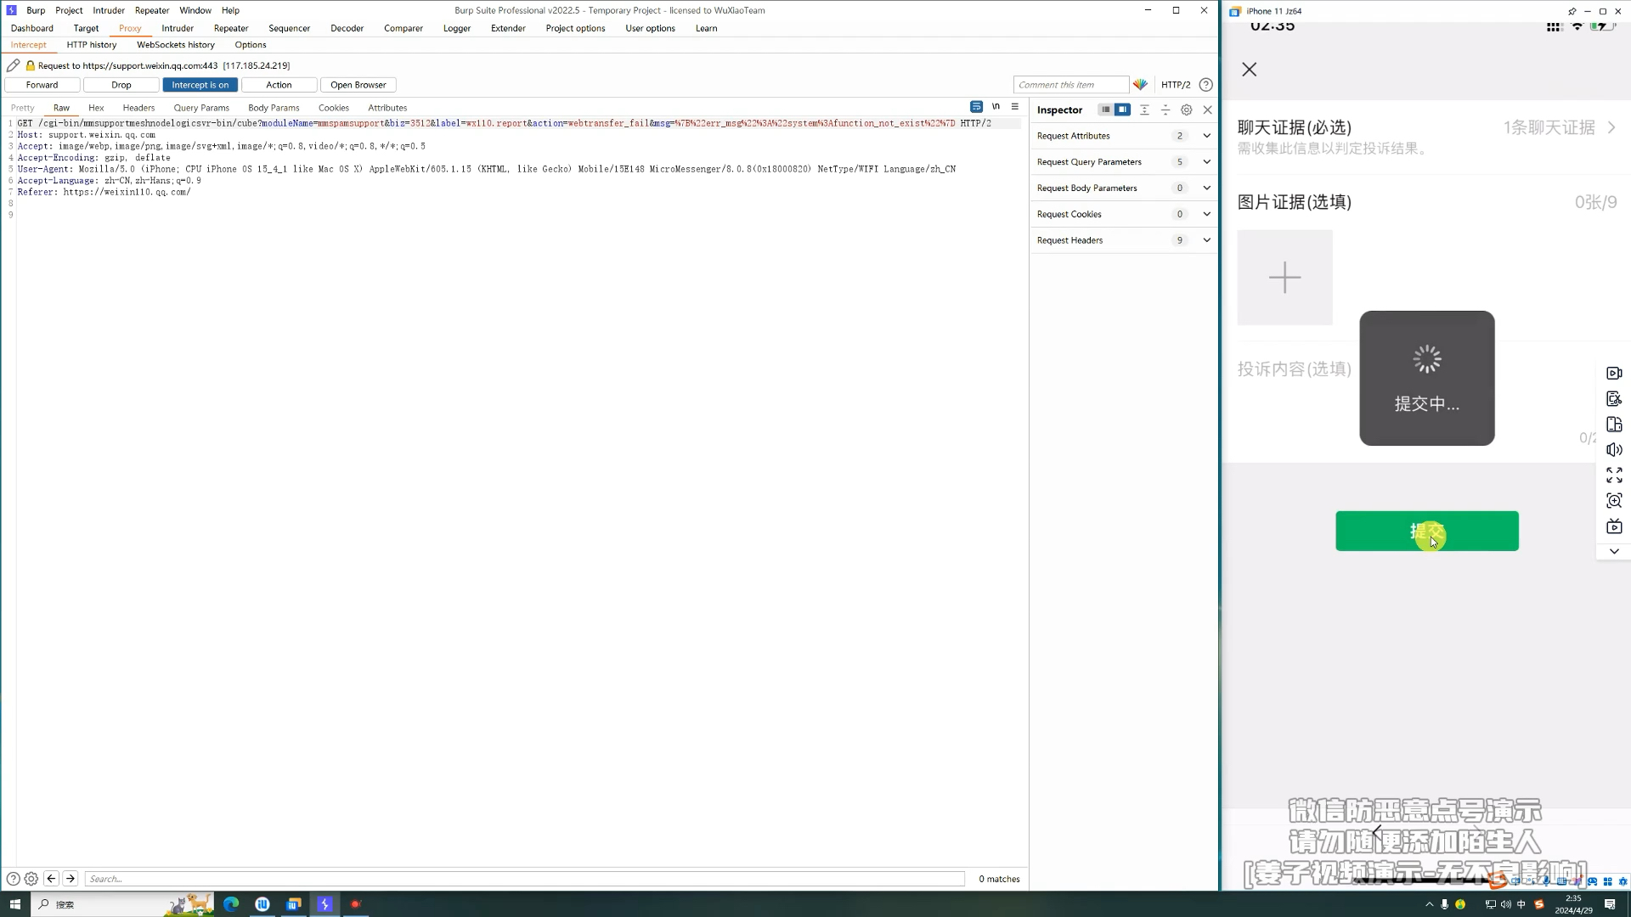The width and height of the screenshot is (1631, 917).
Task: Click the help icon beside HTTP/2
Action: (x=1205, y=85)
